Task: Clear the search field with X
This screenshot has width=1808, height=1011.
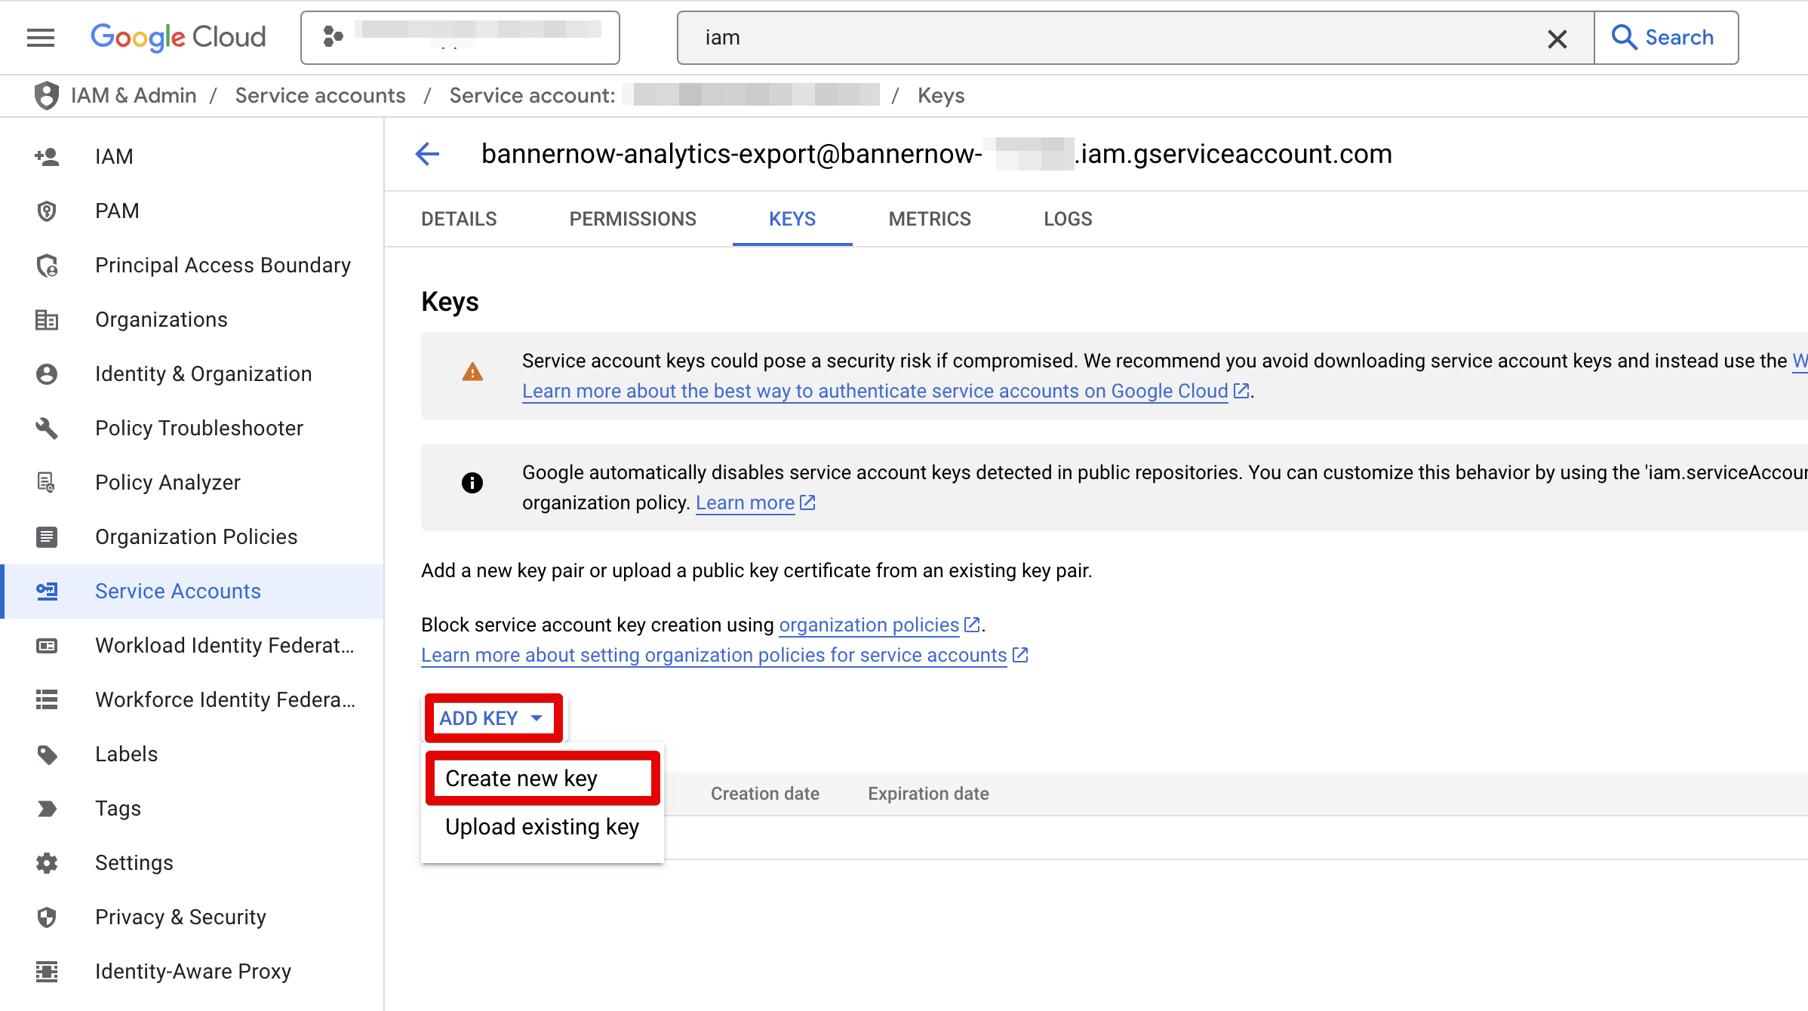Action: (1557, 38)
